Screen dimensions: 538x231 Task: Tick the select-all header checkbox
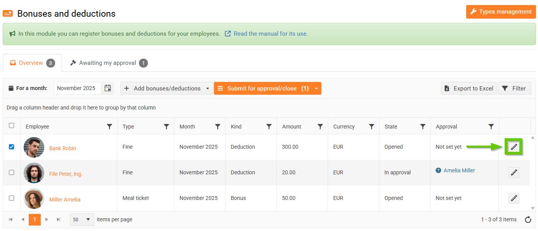[x=12, y=125]
